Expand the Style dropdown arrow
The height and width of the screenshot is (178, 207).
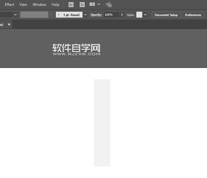tap(145, 15)
